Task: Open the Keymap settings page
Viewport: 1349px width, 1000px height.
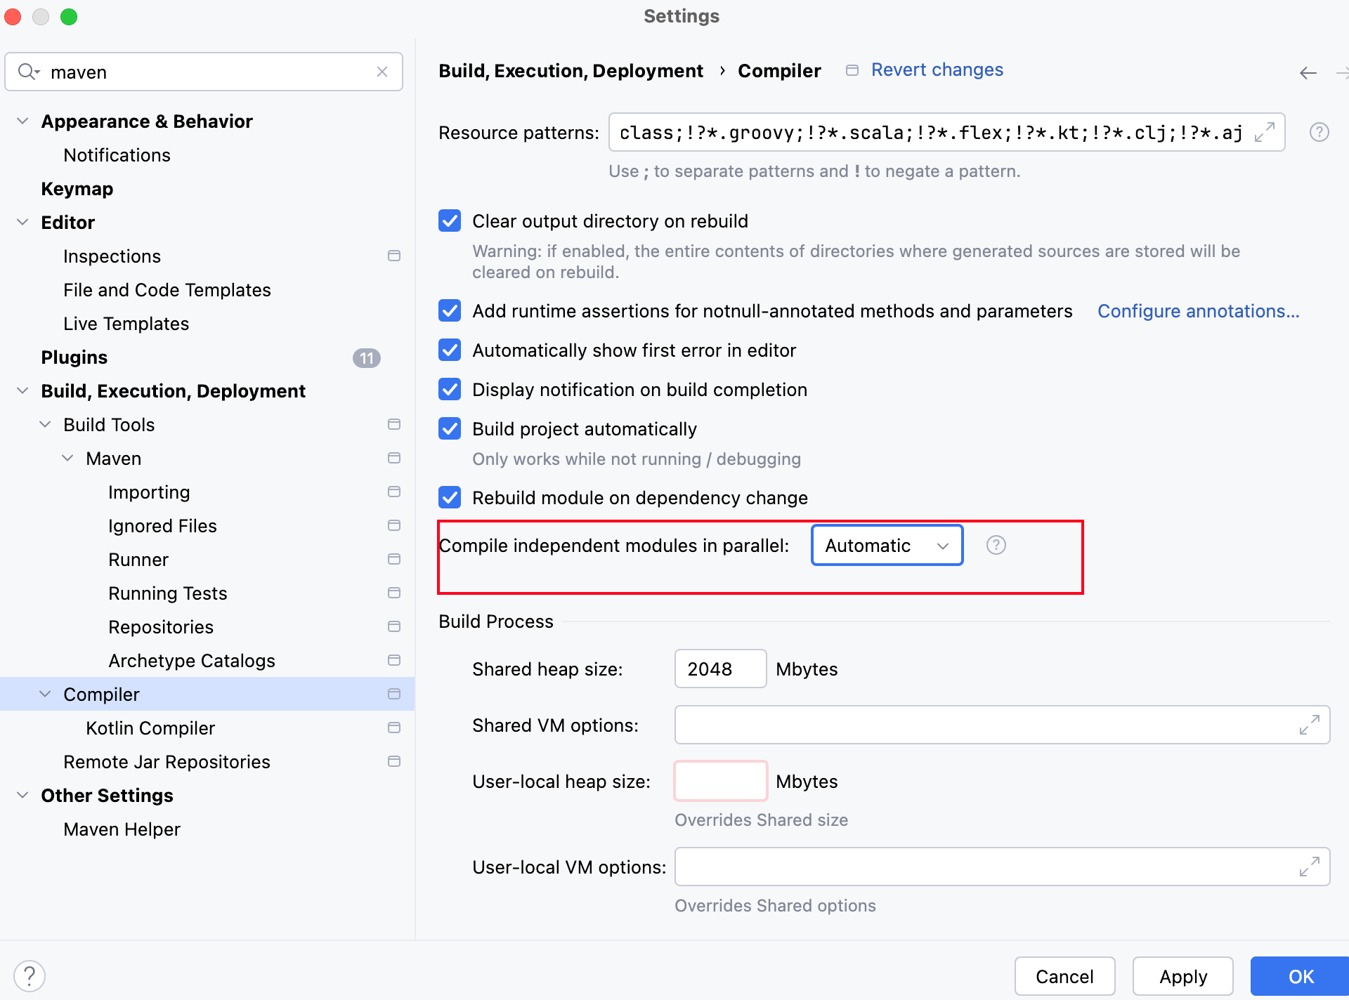Action: [x=77, y=189]
